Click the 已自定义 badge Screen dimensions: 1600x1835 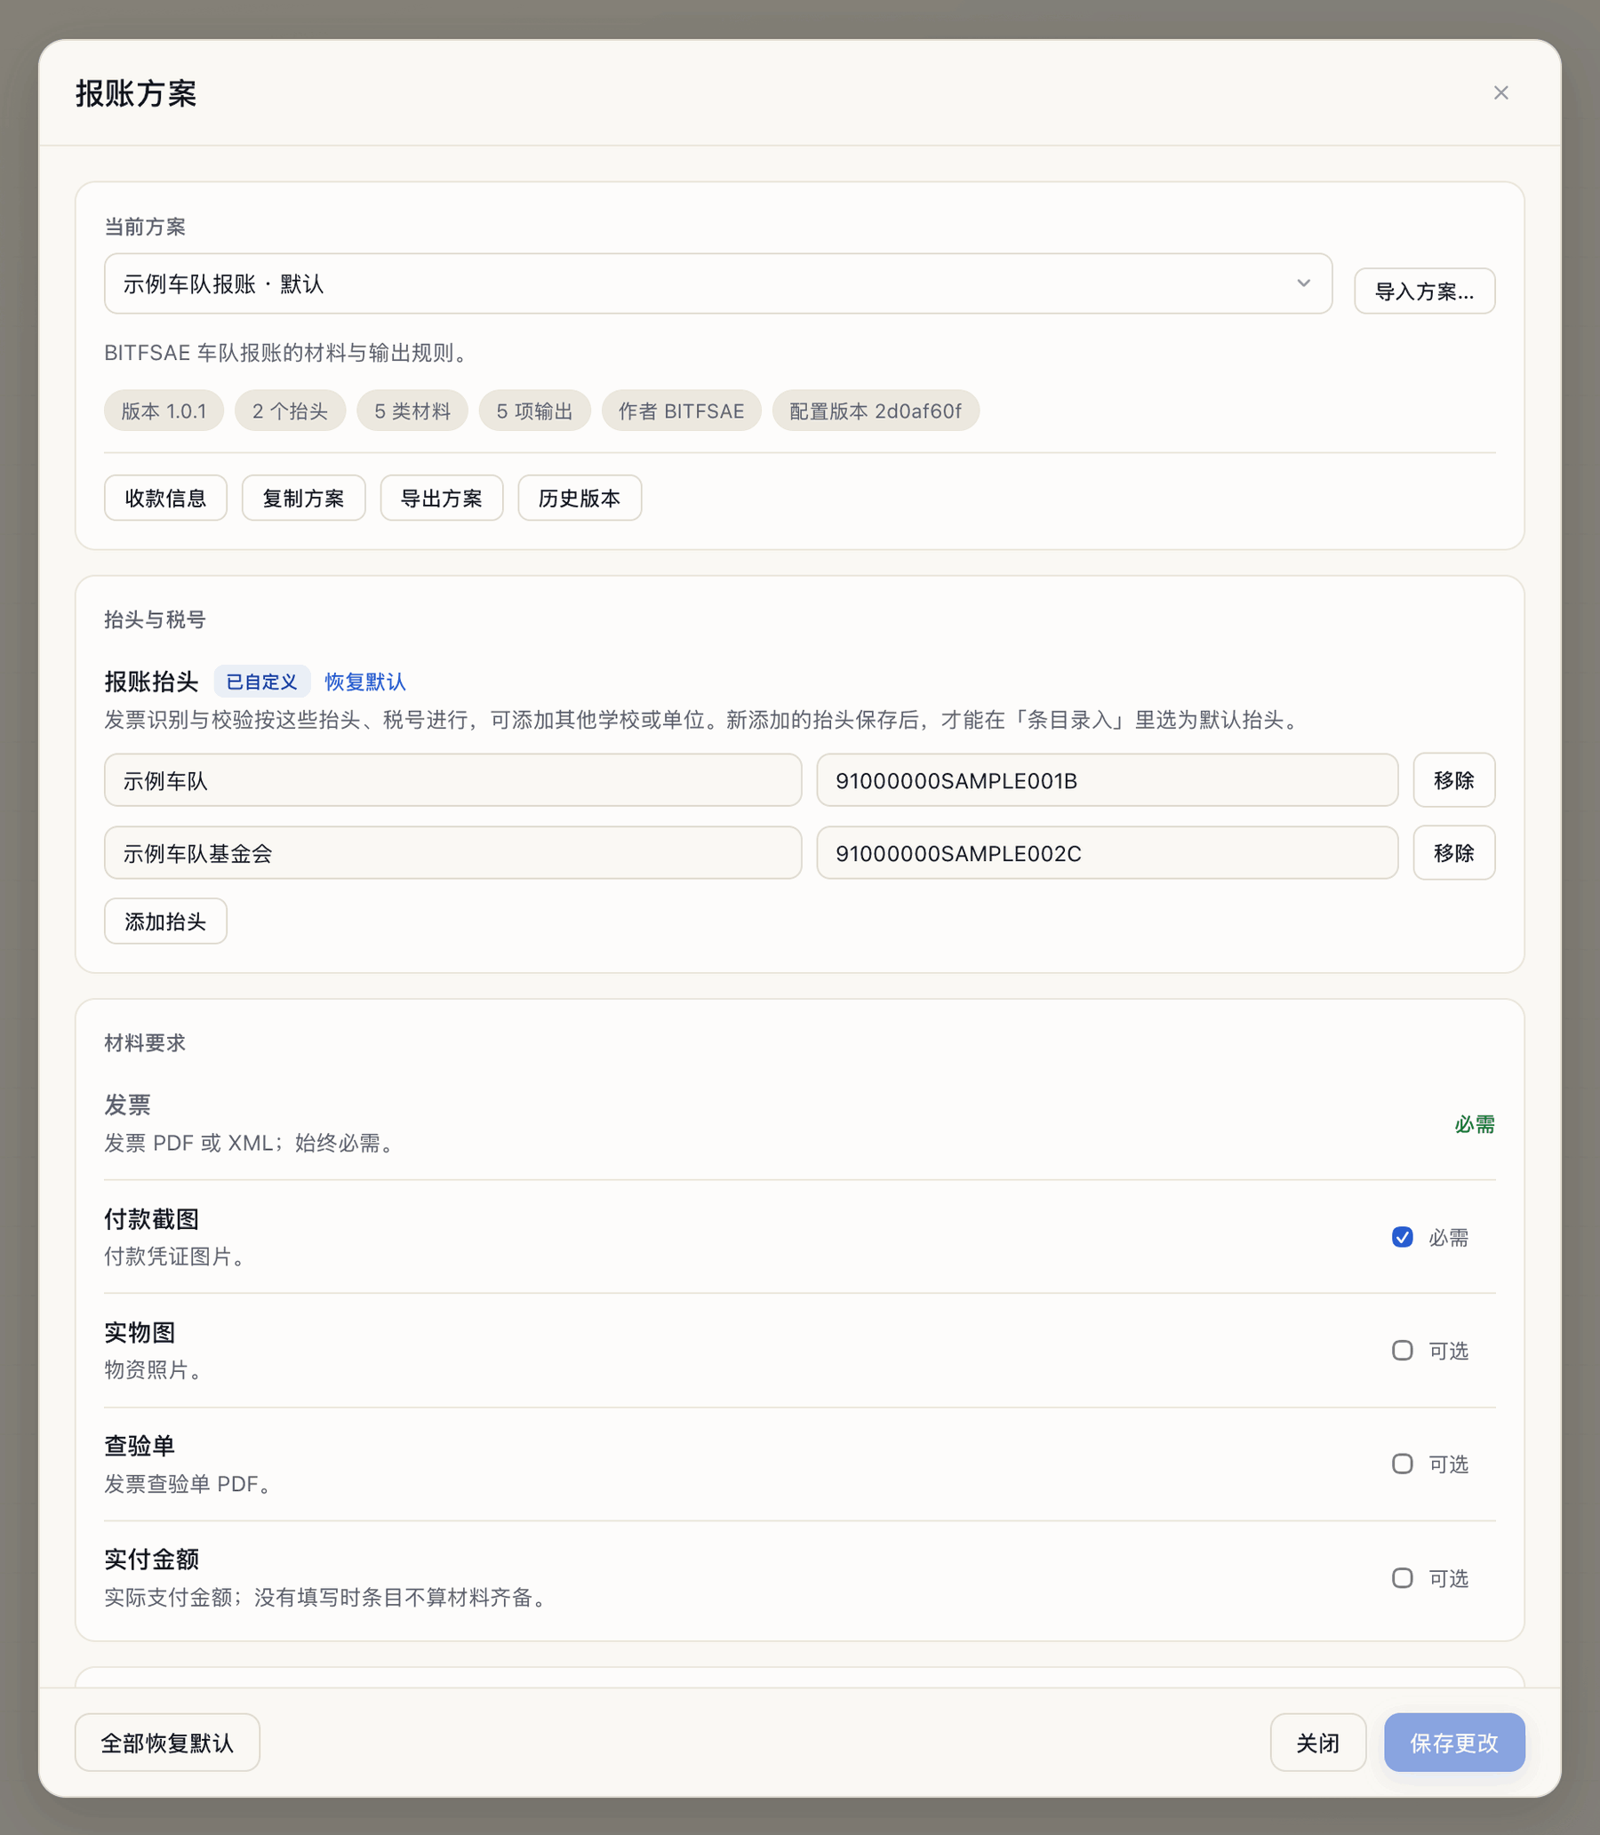(x=261, y=682)
